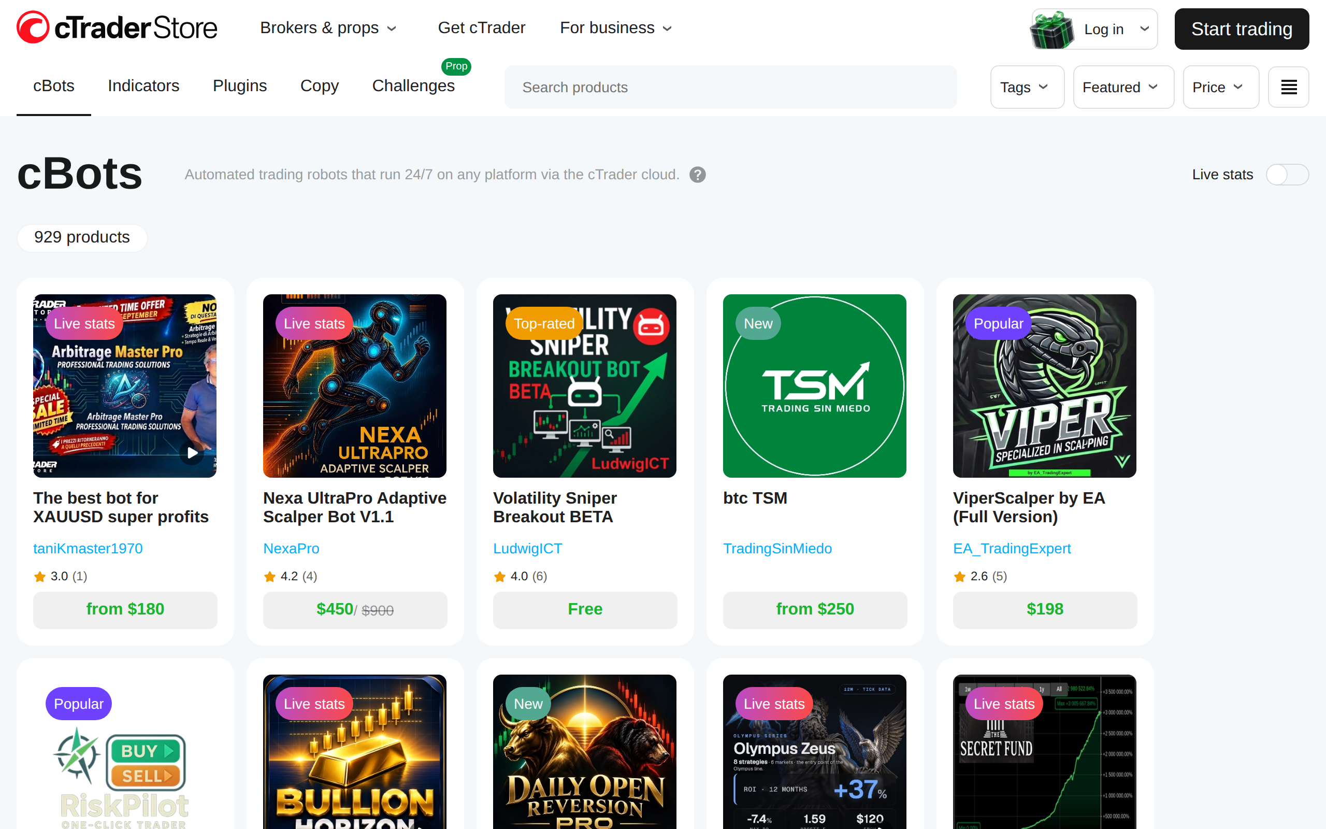The height and width of the screenshot is (829, 1326).
Task: Open the NexaPro author link
Action: click(x=291, y=549)
